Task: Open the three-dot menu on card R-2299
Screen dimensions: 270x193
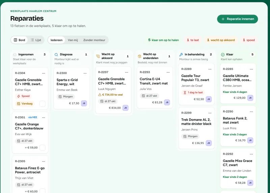Action: [x=210, y=113]
